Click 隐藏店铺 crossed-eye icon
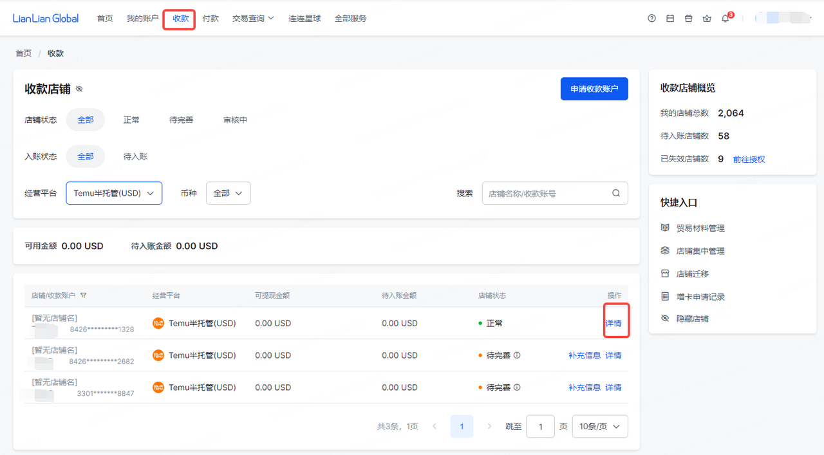824x455 pixels. [x=665, y=319]
